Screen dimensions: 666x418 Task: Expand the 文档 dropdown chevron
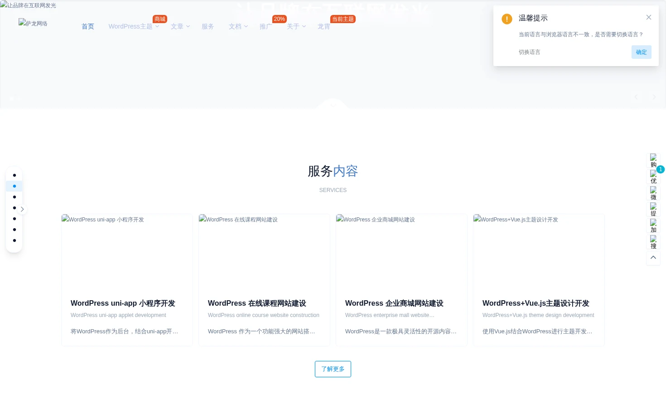point(246,26)
